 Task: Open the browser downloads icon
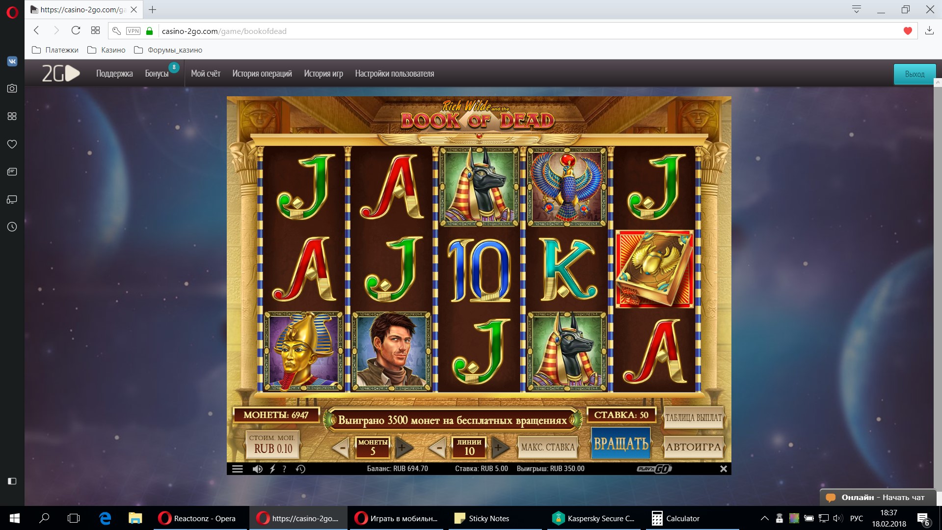[x=929, y=30]
